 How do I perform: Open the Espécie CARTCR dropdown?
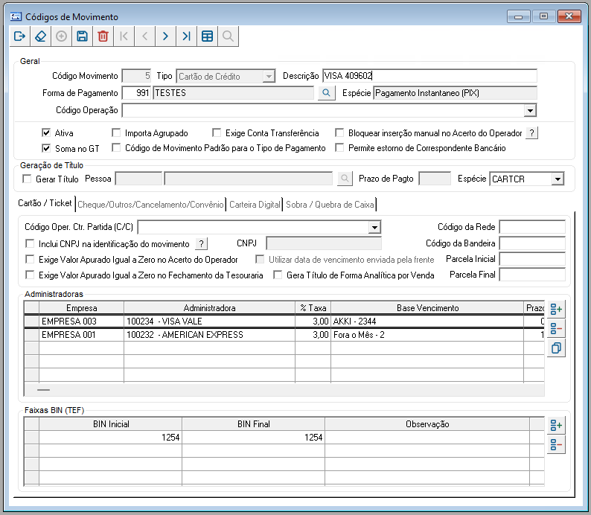(x=557, y=179)
